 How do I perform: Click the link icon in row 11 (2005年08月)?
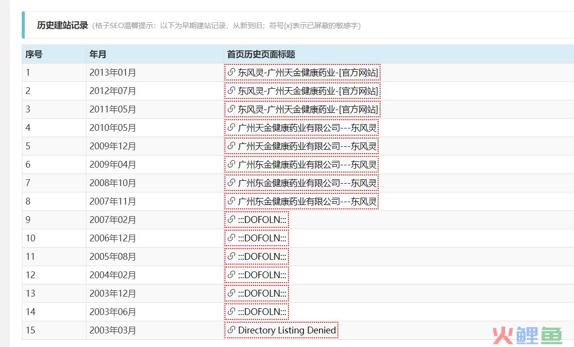pyautogui.click(x=231, y=256)
